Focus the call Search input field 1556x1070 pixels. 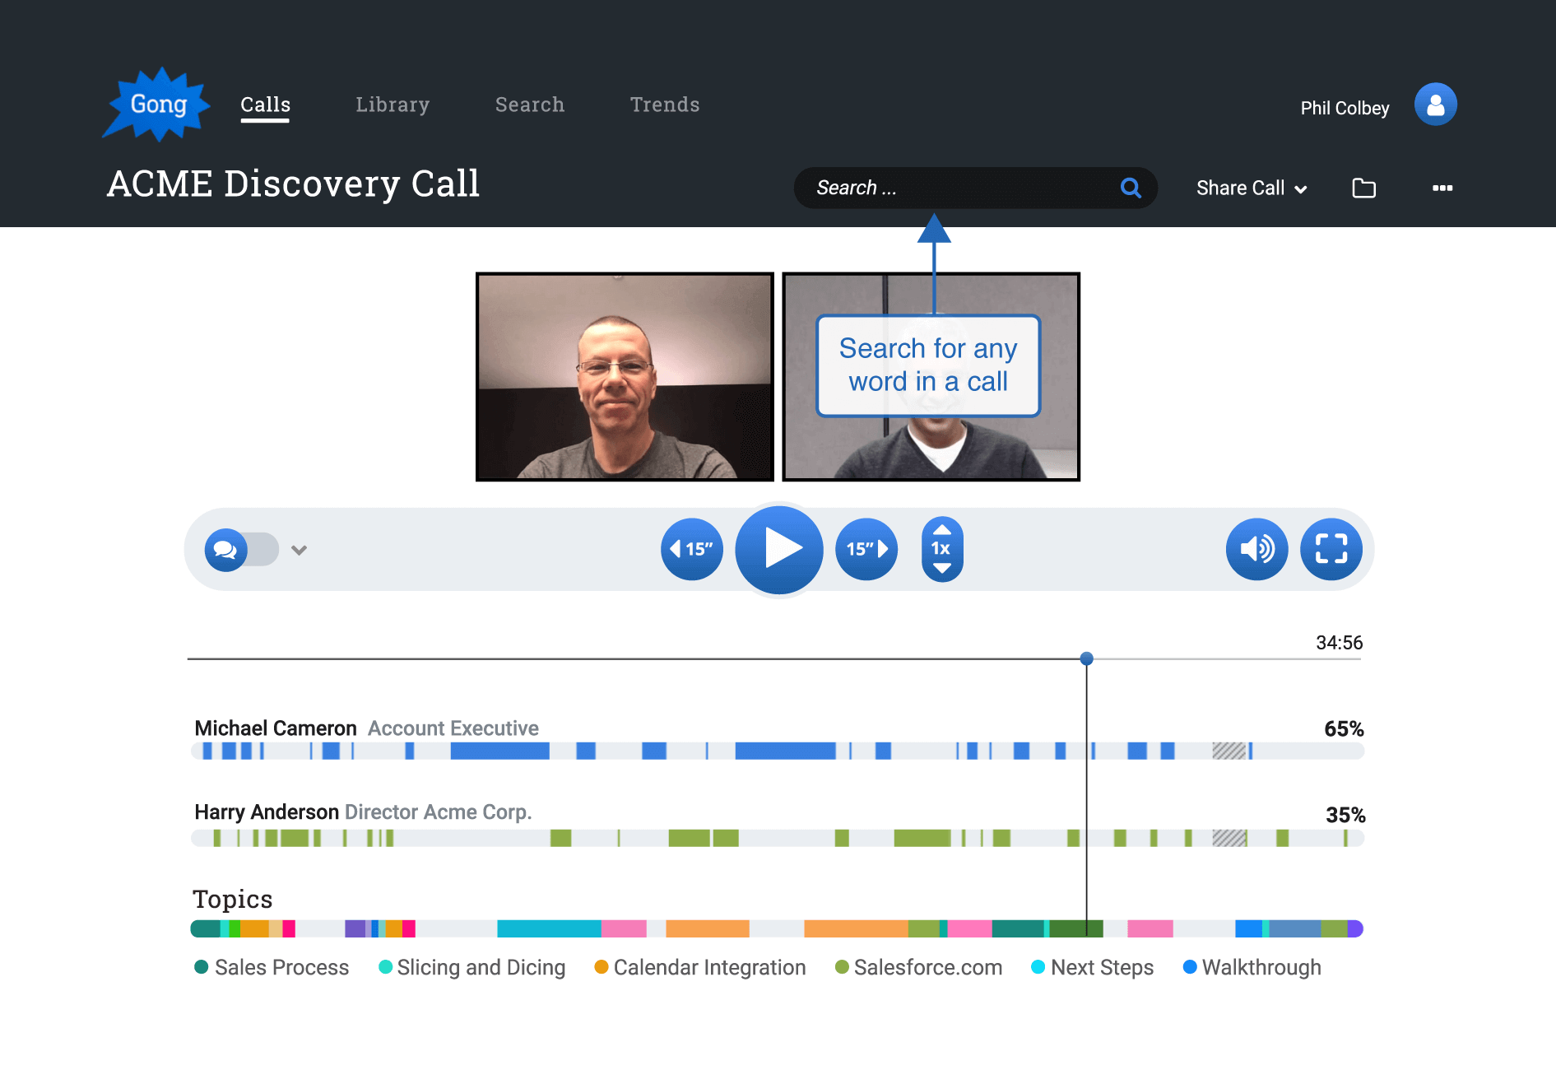pyautogui.click(x=975, y=188)
